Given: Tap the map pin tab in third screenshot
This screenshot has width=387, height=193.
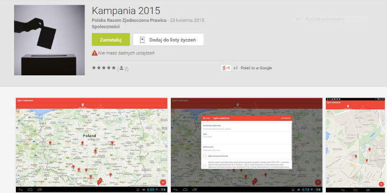Looking at the screenshot, I should click(x=348, y=106).
